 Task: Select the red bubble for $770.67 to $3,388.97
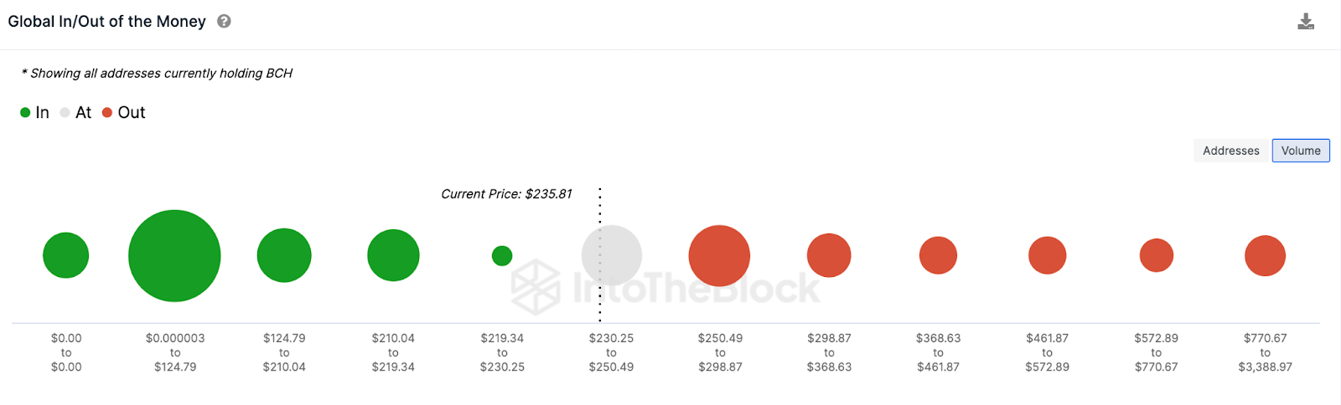(x=1266, y=256)
